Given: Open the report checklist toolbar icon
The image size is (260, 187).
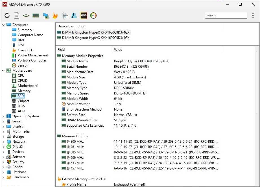Looking at the screenshot, I should click(65, 16).
